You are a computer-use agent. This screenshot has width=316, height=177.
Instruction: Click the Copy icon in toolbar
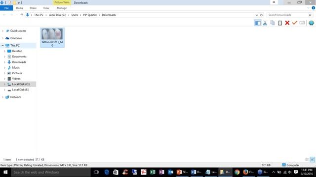(x=273, y=23)
